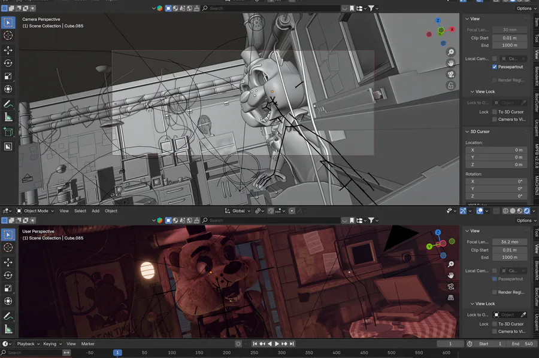This screenshot has width=539, height=358.
Task: Select the Transform tool in top viewport
Action: coord(8,89)
